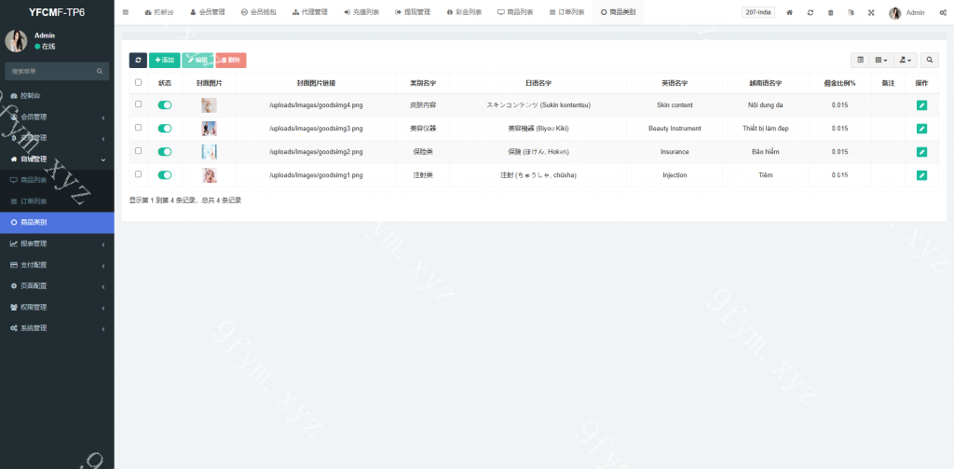Toggle the sidebar with the hamburger icon

[x=126, y=12]
